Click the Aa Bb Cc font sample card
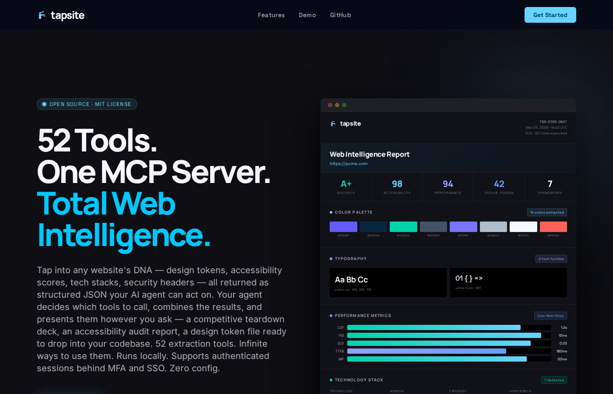Image resolution: width=613 pixels, height=394 pixels. point(388,282)
